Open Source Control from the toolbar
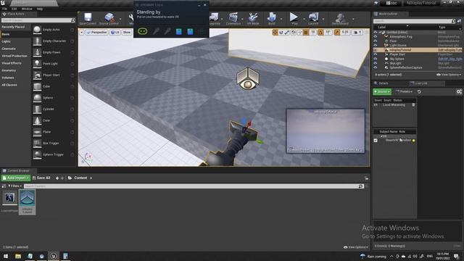Viewport: 464px width, 261px height. [x=109, y=19]
